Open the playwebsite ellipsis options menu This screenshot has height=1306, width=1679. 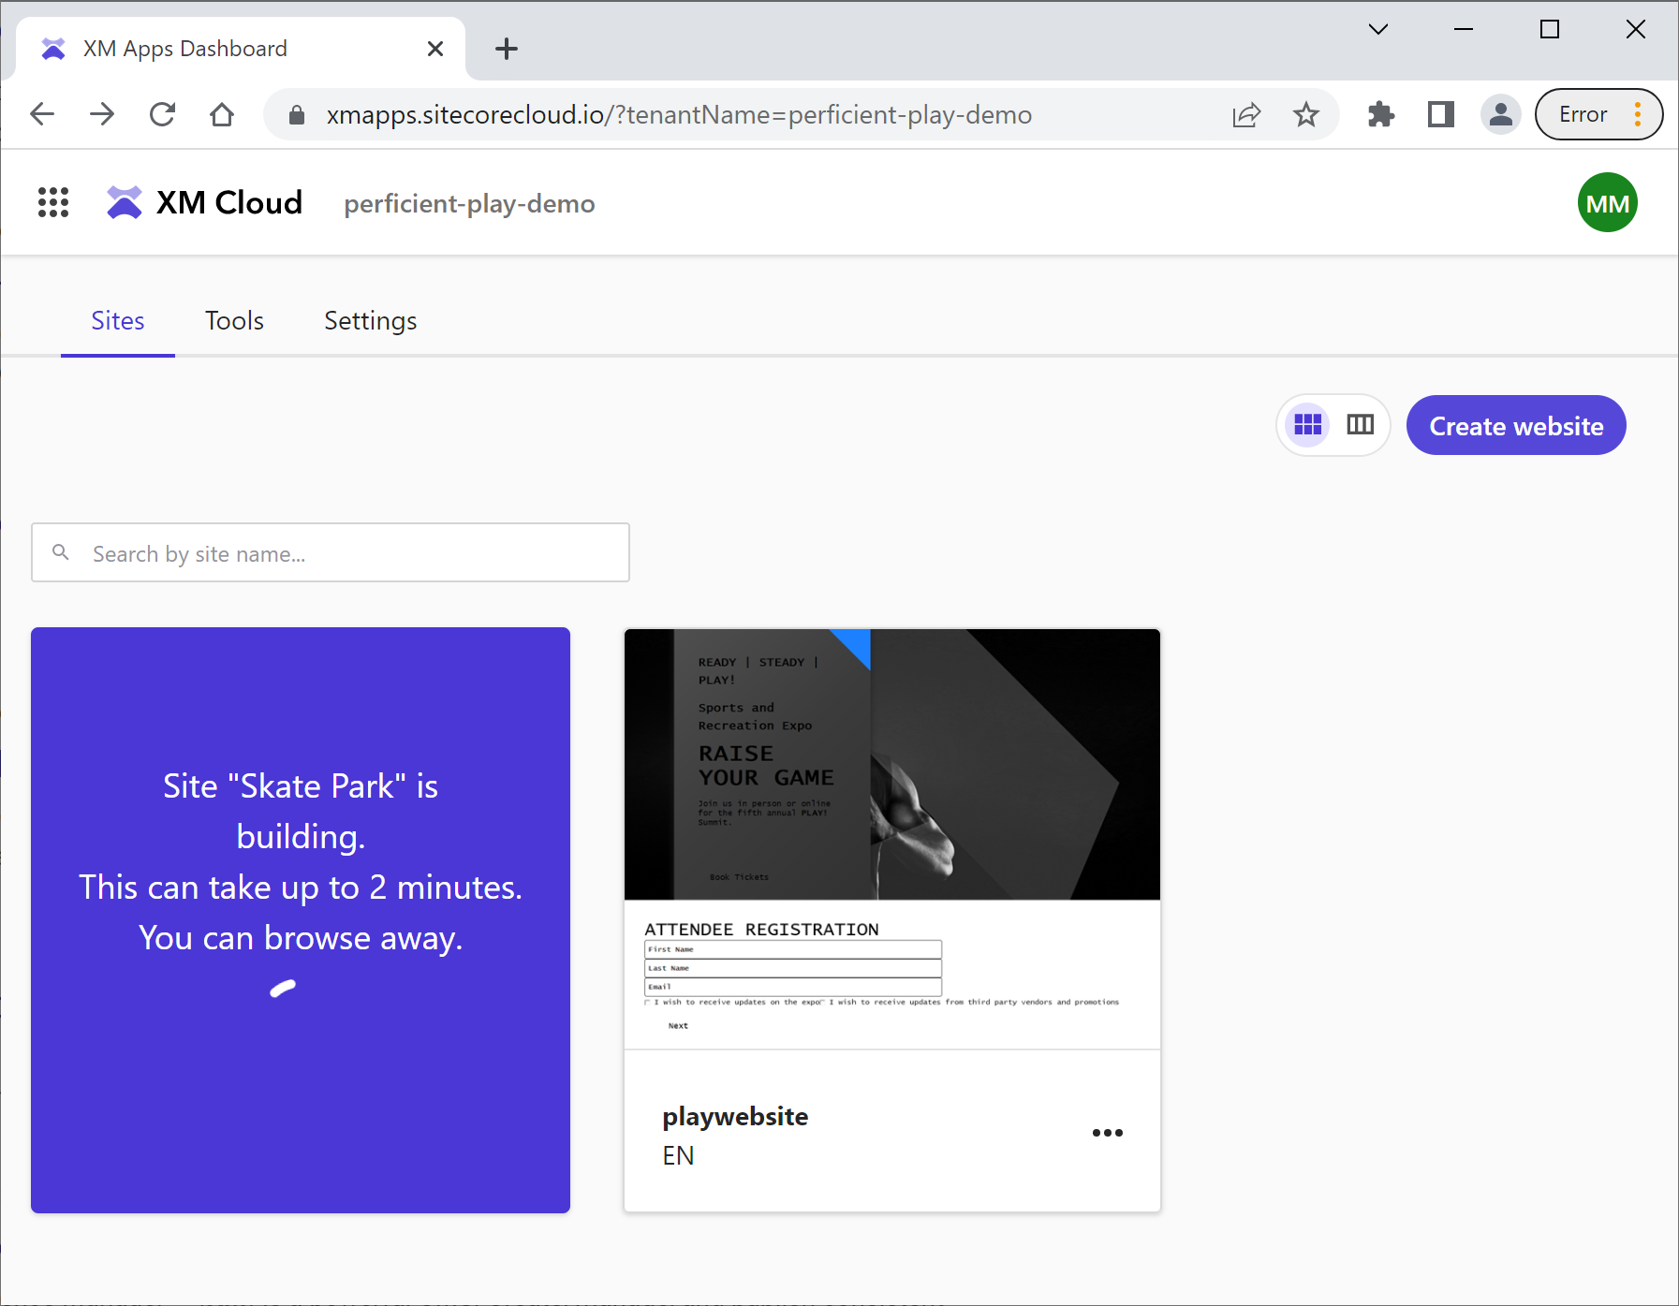[1108, 1132]
